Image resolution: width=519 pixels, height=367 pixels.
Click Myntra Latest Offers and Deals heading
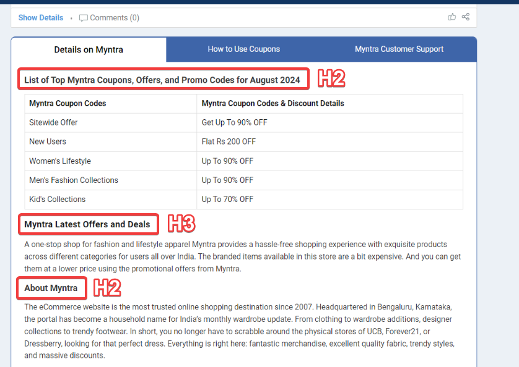pyautogui.click(x=87, y=224)
